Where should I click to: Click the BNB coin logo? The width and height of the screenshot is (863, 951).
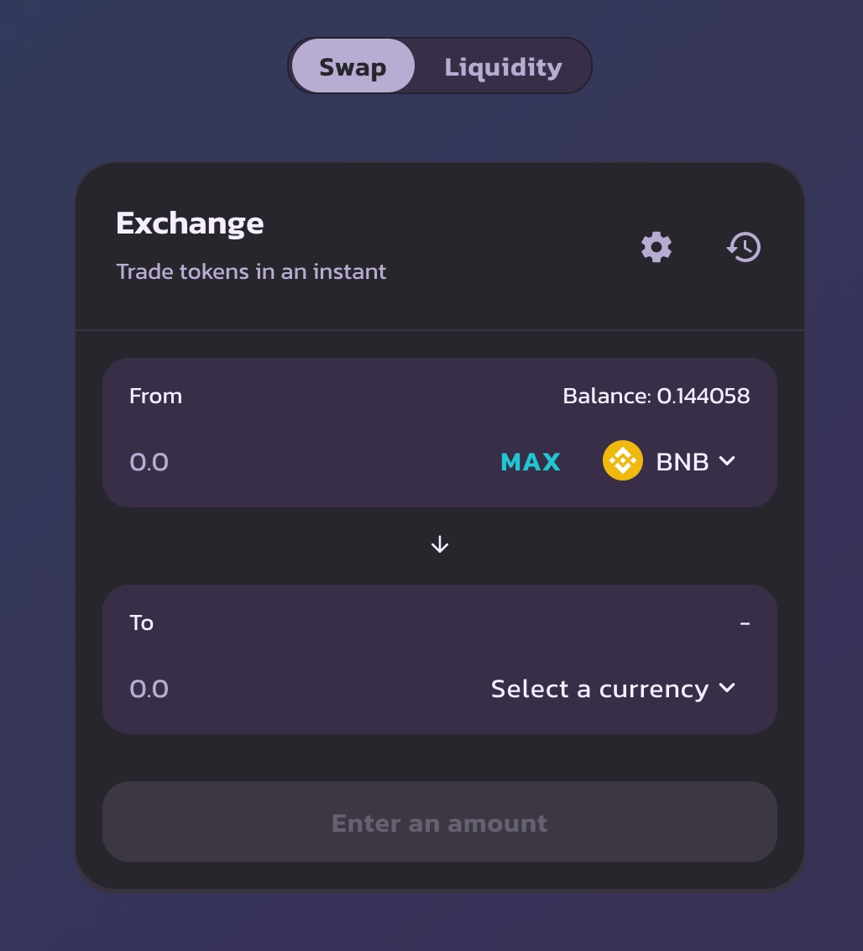(623, 461)
